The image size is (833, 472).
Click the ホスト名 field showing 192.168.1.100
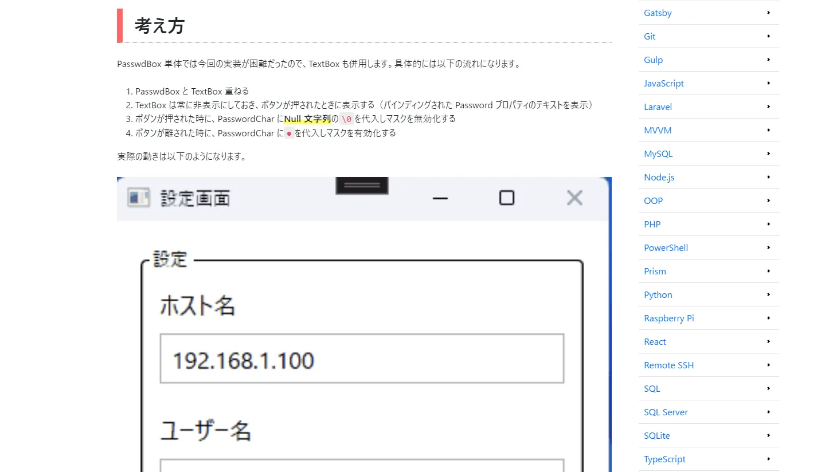(x=362, y=359)
